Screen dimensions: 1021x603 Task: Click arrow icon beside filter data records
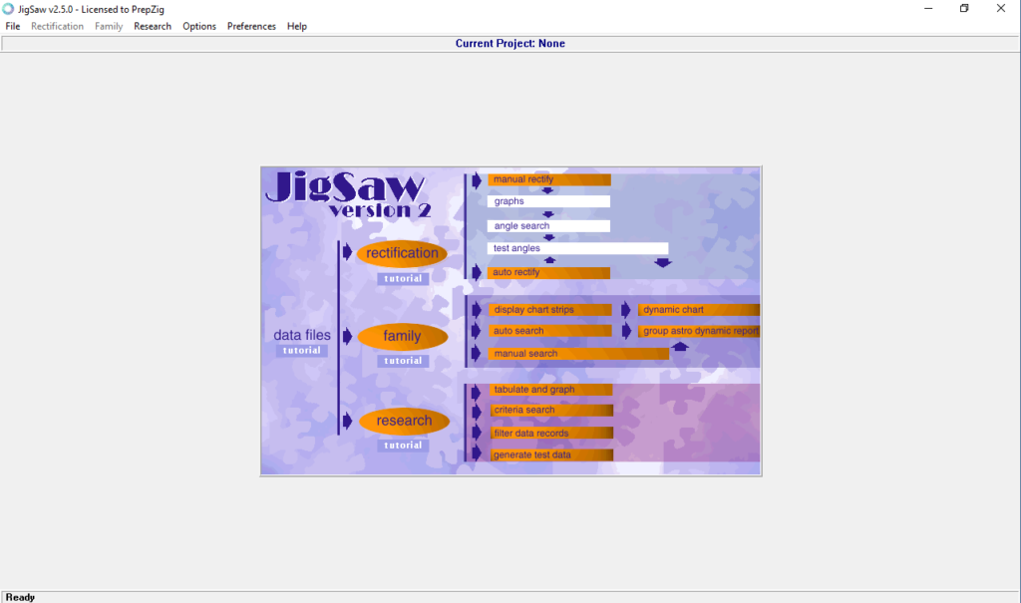click(477, 433)
